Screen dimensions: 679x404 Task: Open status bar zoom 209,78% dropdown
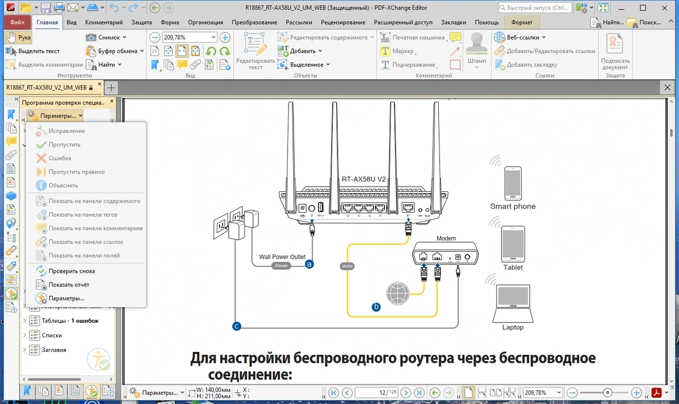[558, 392]
